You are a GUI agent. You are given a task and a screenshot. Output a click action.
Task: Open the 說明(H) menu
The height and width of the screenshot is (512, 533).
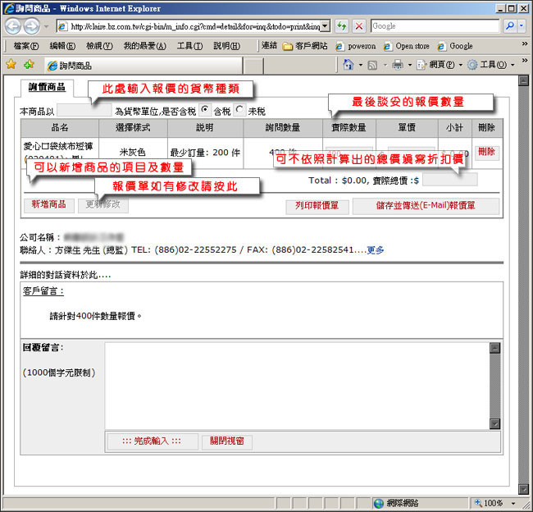pos(226,46)
